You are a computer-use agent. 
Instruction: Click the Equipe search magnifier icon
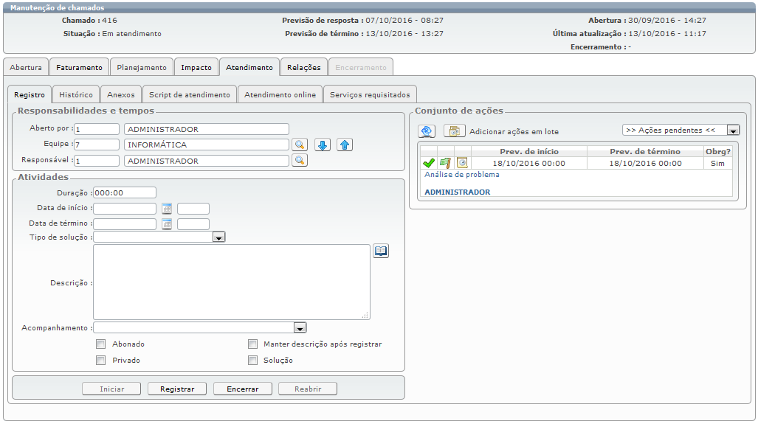pos(300,145)
